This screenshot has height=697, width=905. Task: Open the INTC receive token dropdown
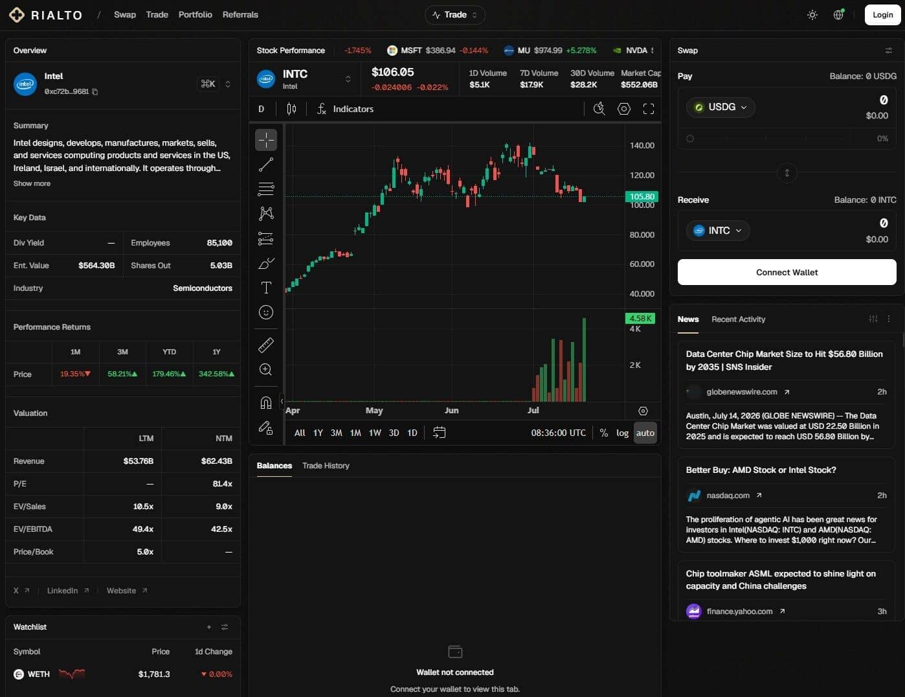[x=718, y=231]
